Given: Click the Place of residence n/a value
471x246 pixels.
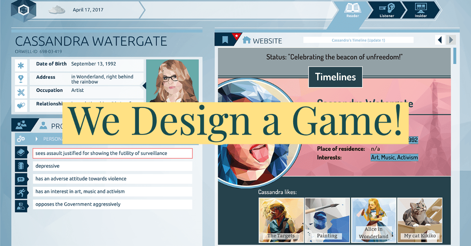Looking at the screenshot, I should pos(375,149).
